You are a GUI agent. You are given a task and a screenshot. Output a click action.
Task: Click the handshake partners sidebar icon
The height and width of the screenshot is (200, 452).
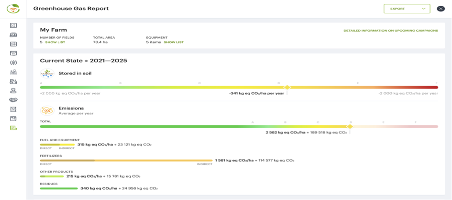pos(13,100)
